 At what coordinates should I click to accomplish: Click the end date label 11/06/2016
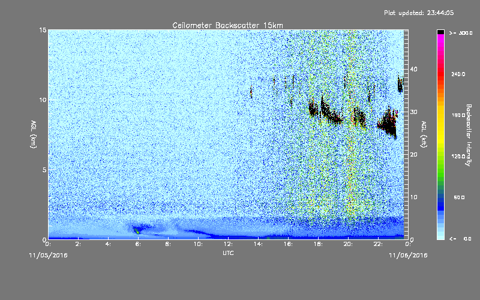[408, 256]
